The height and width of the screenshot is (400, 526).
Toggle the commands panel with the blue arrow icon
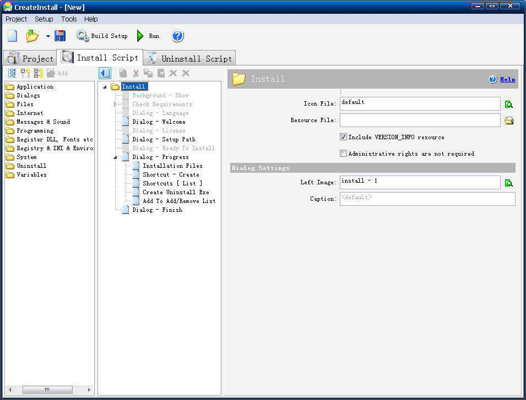click(x=105, y=73)
